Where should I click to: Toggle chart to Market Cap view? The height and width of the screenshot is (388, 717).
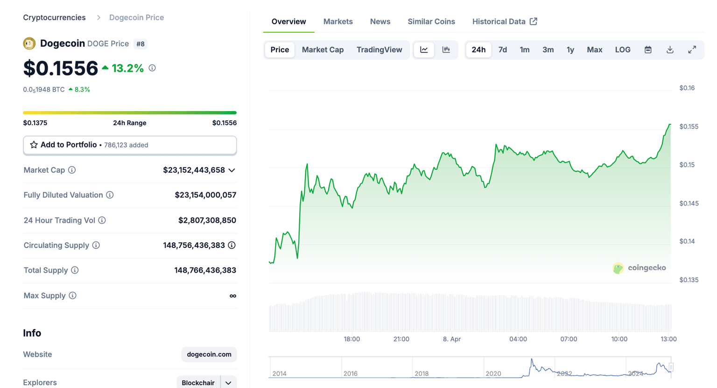(323, 49)
